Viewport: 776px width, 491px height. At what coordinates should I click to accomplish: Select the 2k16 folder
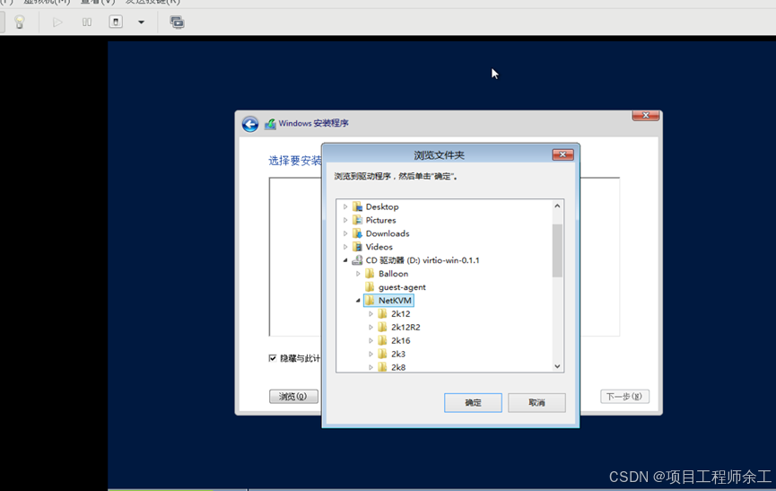(x=400, y=340)
